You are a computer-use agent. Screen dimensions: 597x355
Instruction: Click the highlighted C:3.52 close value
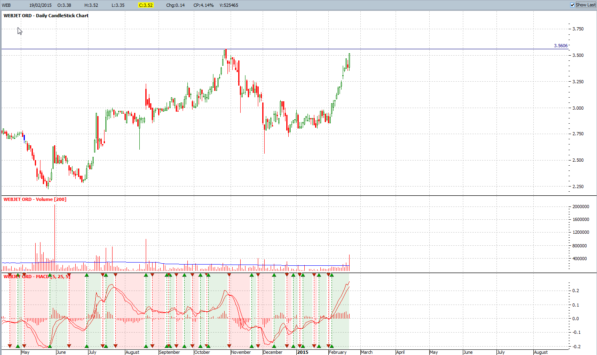146,5
